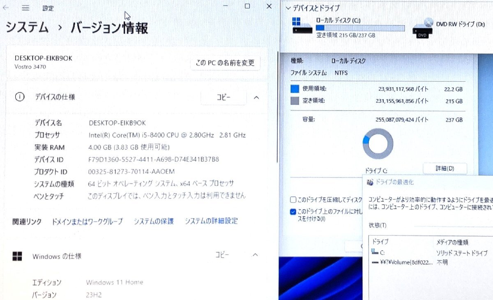Click the Vostro 3470 model text

coord(30,66)
